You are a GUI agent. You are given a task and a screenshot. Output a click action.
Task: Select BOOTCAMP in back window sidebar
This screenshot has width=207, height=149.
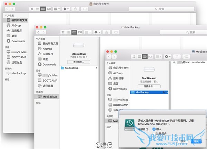[x=16, y=57]
